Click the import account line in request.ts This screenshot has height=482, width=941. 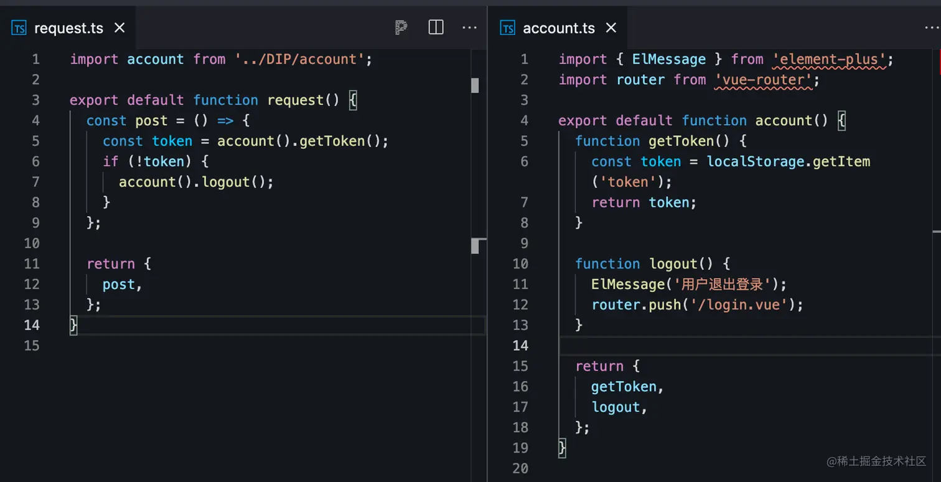point(221,59)
